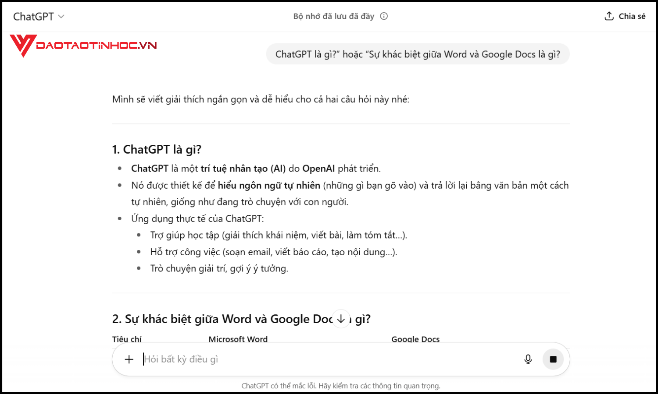Open the ChatGPT model selector dropdown
Screen dimensions: 658x394
(39, 16)
